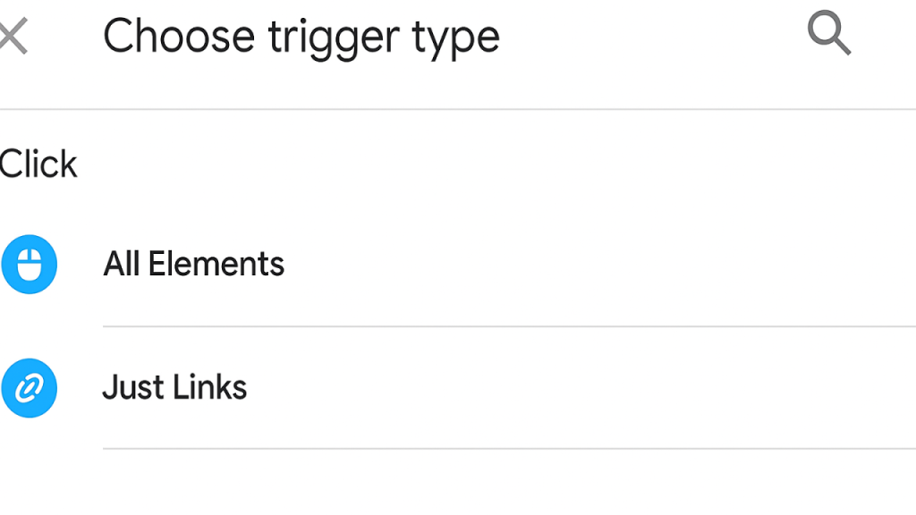916x515 pixels.
Task: Select the All Elements list row
Action: [358, 264]
